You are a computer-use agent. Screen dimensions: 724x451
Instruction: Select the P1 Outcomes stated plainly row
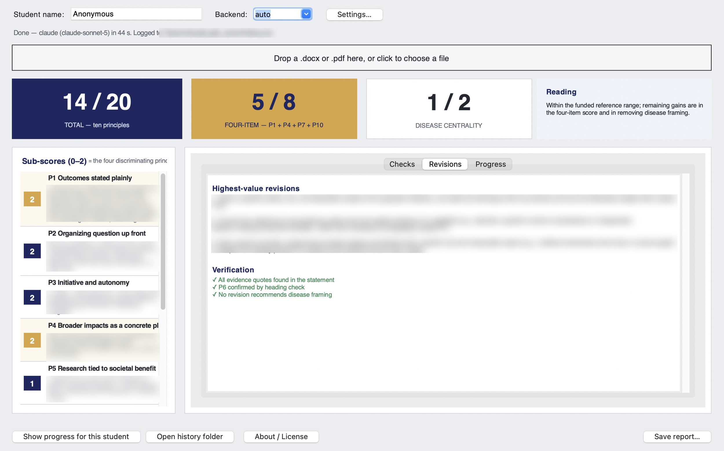coord(89,199)
